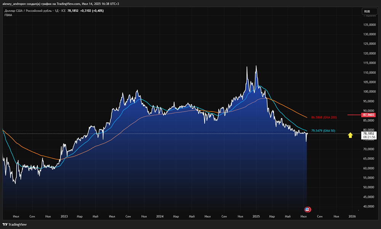The width and height of the screenshot is (381, 229).
Task: Click the TradingView logo at bottom left
Action: (x=15, y=224)
